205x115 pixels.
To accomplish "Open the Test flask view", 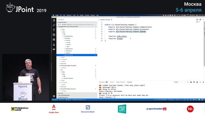I will (x=54, y=44).
